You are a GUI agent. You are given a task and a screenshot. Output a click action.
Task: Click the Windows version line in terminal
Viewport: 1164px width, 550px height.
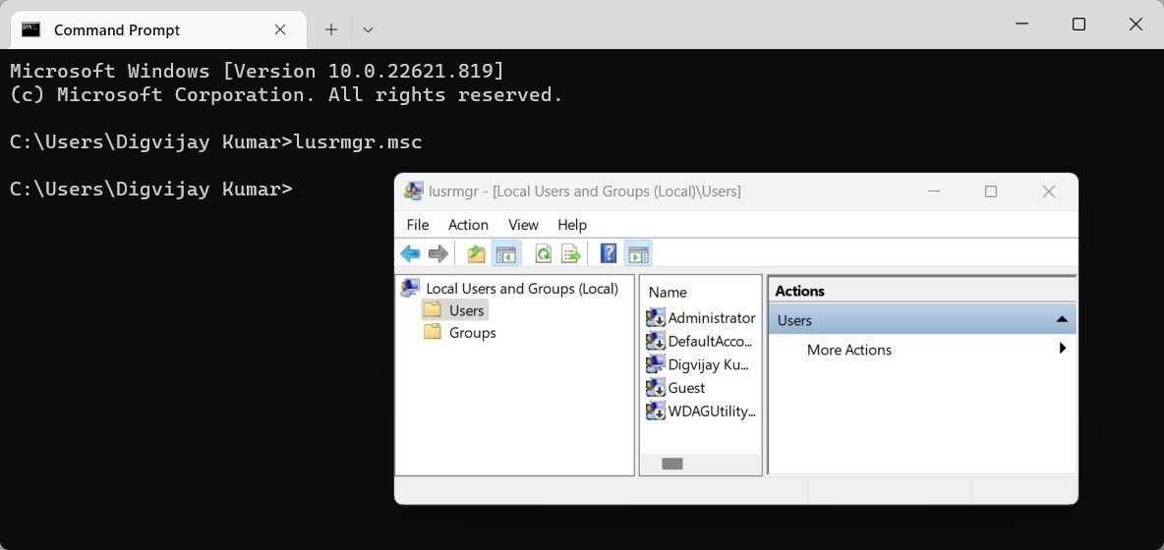[x=257, y=71]
